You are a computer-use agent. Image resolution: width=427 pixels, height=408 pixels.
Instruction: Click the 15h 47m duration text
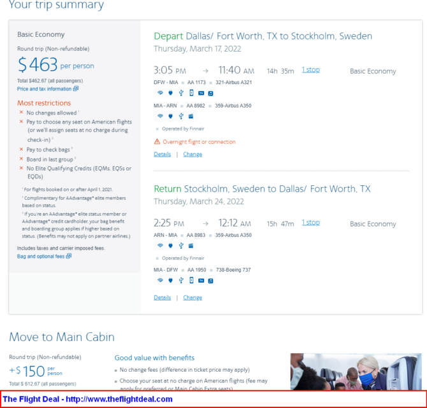[x=280, y=224]
